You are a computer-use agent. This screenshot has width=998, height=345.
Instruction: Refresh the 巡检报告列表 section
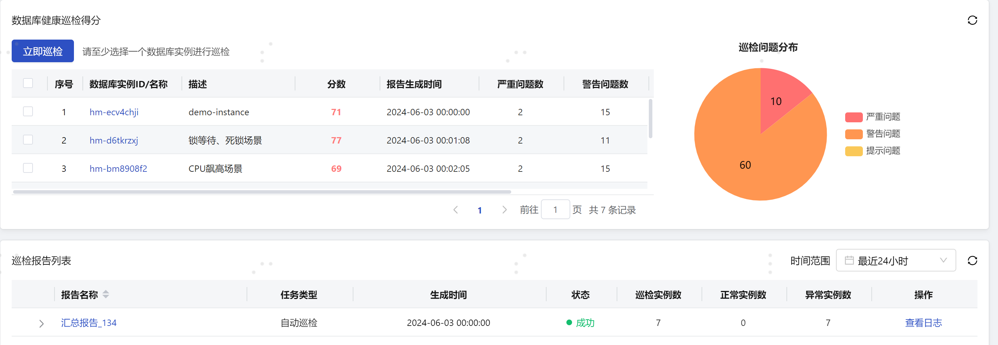[973, 261]
